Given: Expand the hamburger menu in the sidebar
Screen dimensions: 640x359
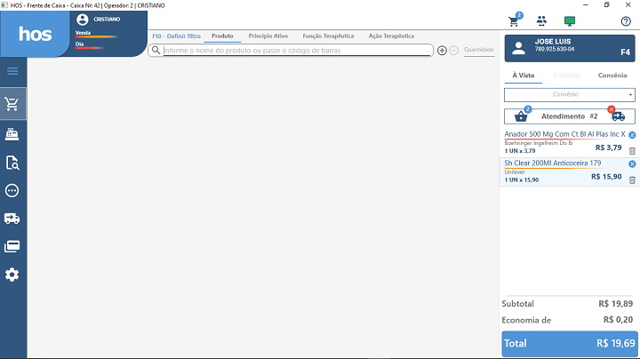Looking at the screenshot, I should pyautogui.click(x=12, y=71).
